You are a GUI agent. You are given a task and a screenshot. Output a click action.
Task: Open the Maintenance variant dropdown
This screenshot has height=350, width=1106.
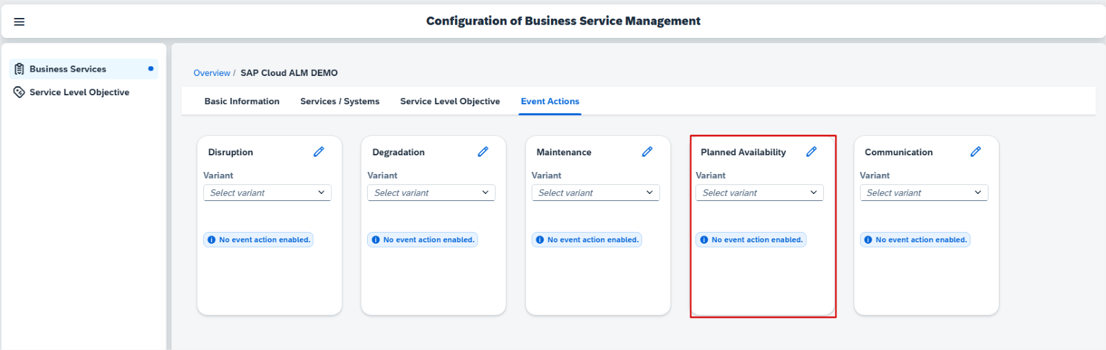tap(595, 193)
